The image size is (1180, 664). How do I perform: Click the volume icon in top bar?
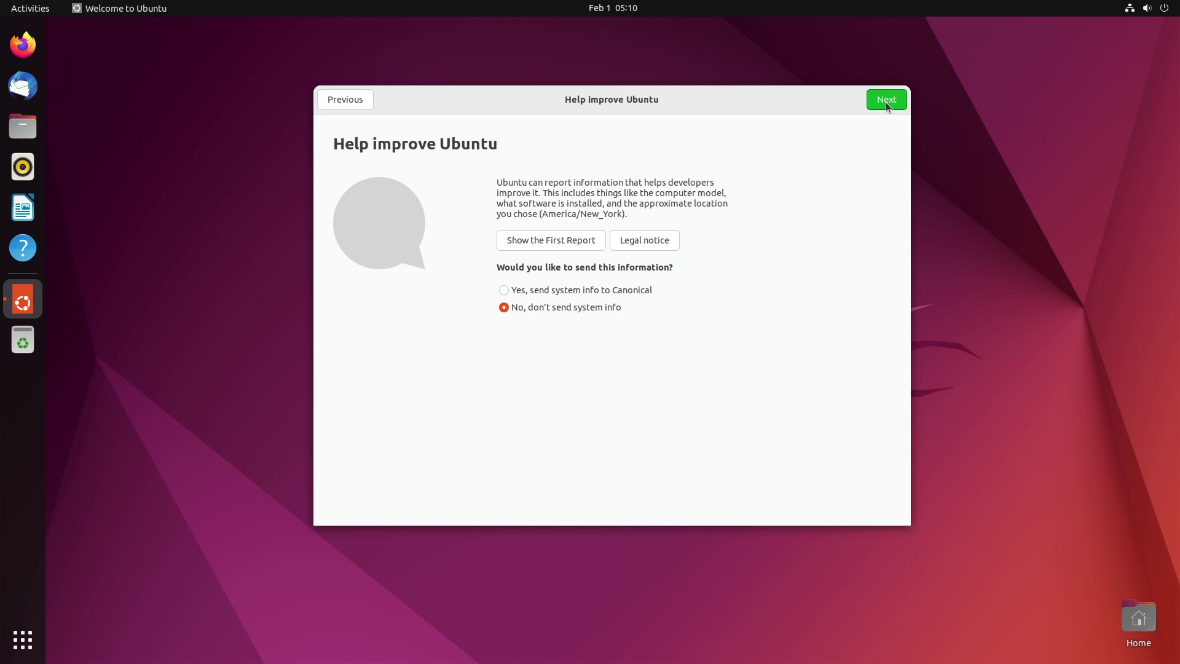(x=1147, y=8)
